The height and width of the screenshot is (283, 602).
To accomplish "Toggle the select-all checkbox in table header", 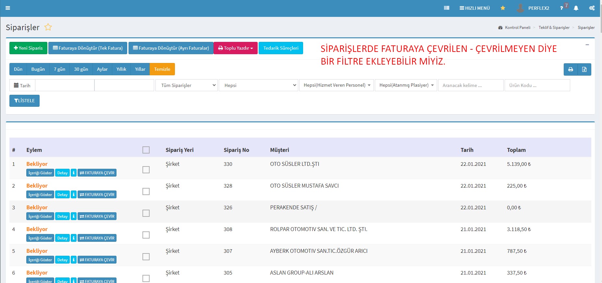I will tap(146, 150).
